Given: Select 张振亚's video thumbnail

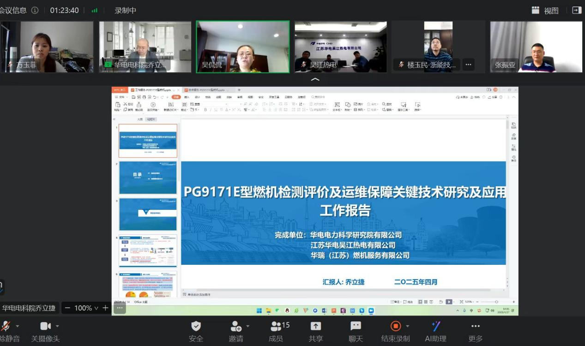Looking at the screenshot, I should click(x=536, y=47).
